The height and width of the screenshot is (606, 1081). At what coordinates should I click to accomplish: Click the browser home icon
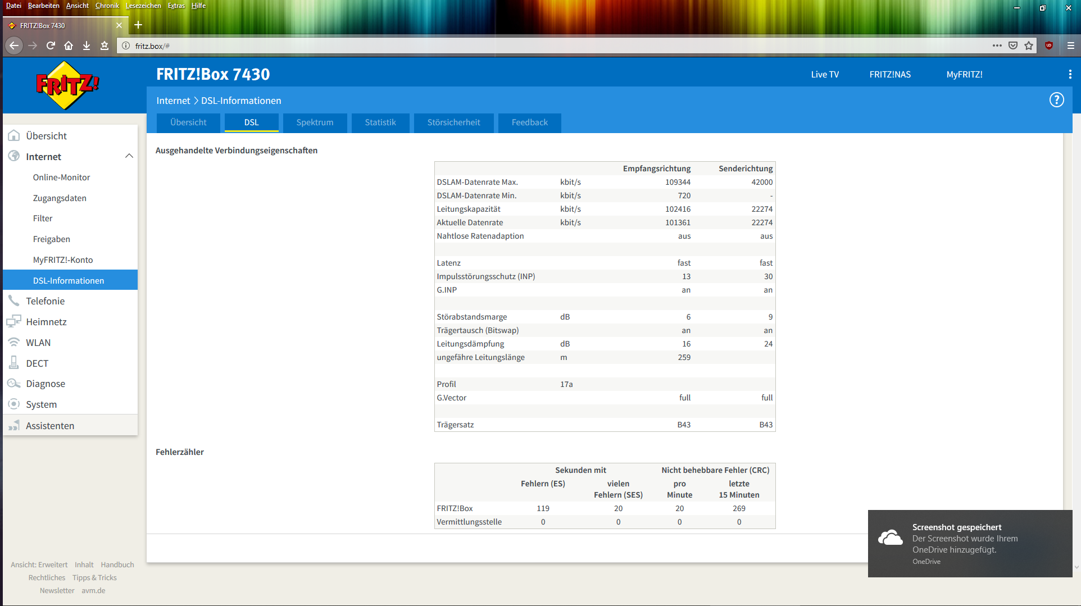point(69,45)
